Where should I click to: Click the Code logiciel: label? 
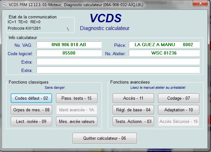pyautogui.click(x=20, y=54)
